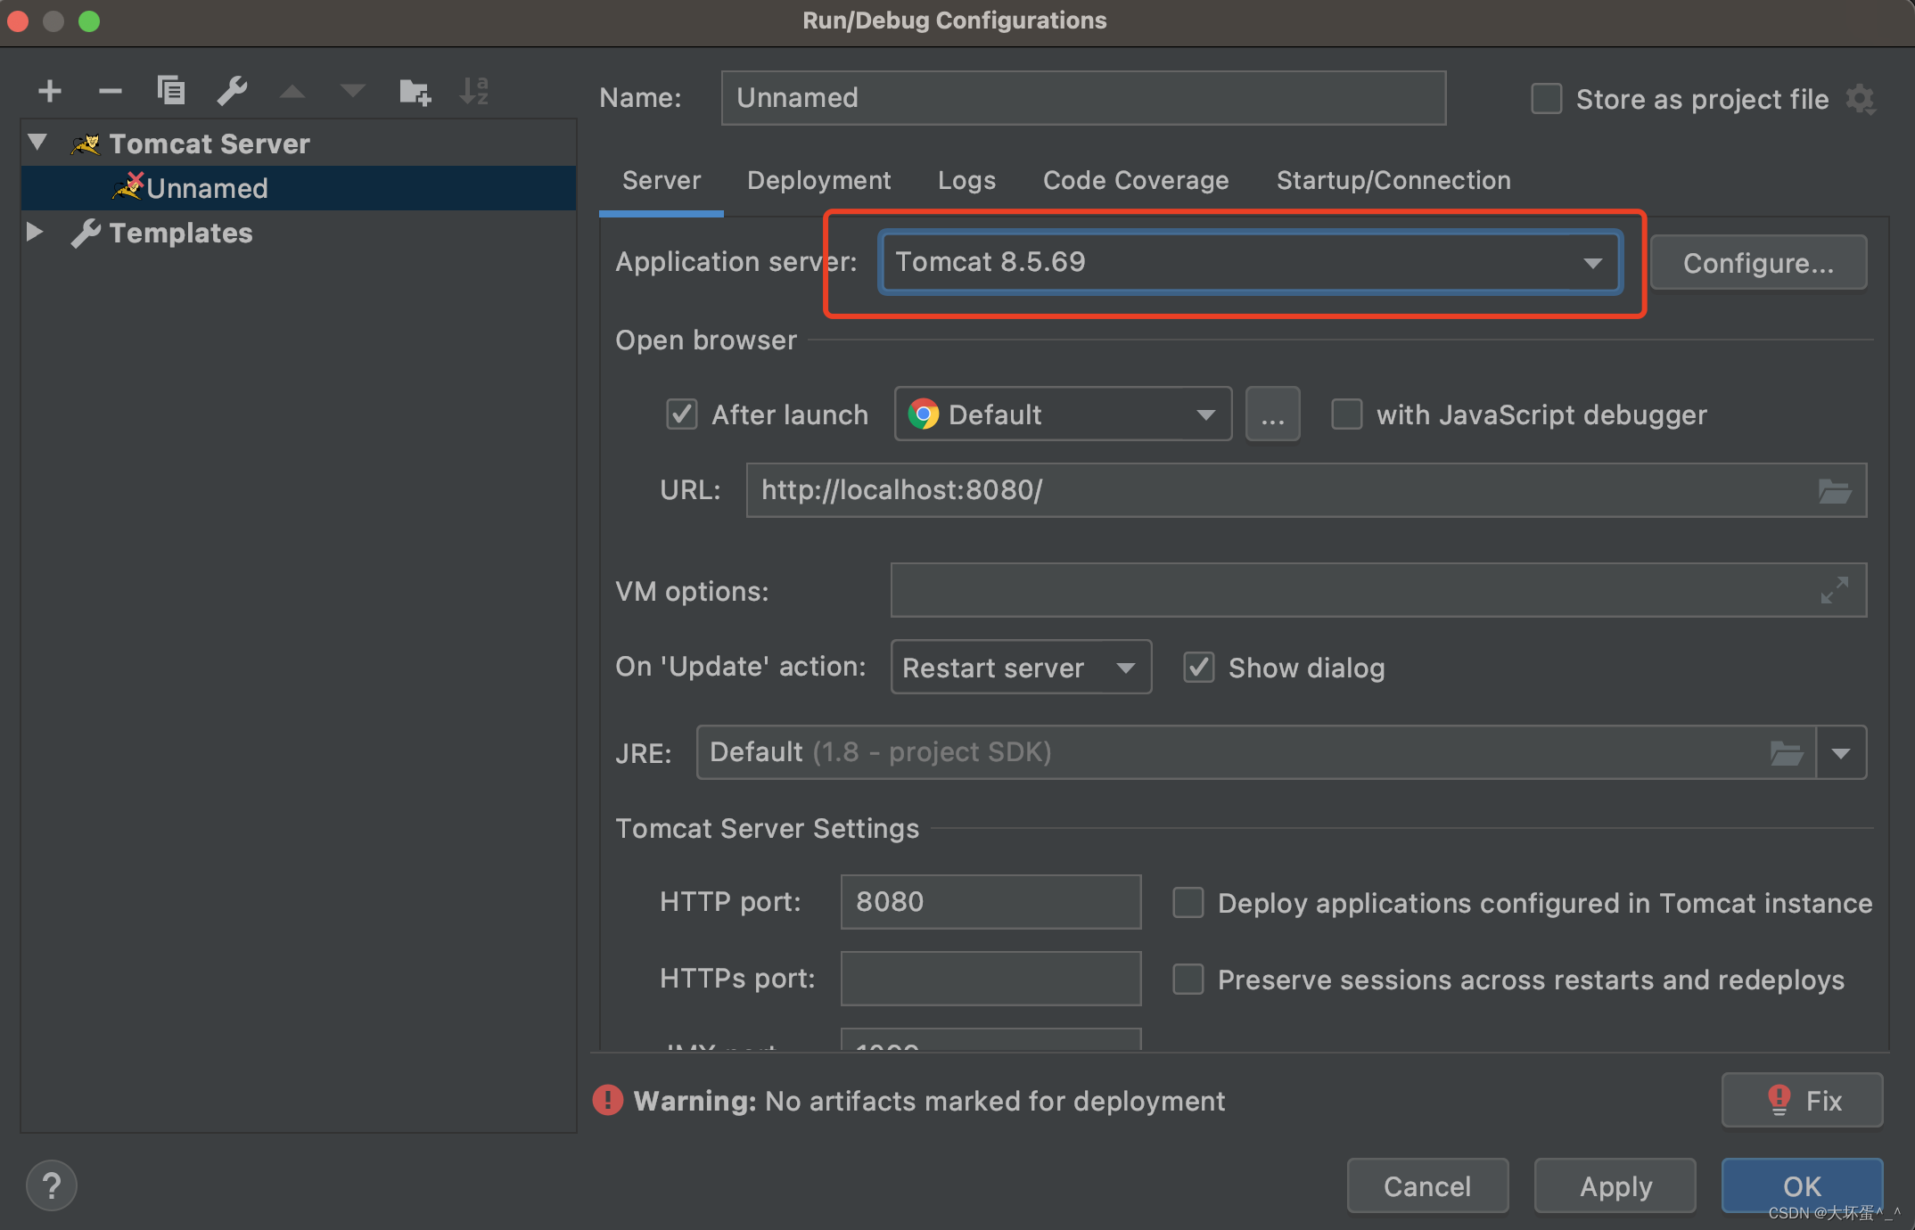The height and width of the screenshot is (1230, 1915).
Task: Browse for JRE folder icon
Action: coord(1787,753)
